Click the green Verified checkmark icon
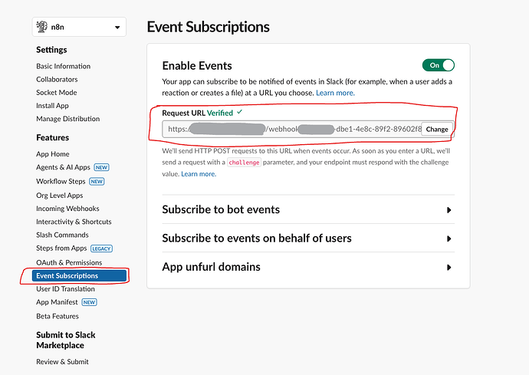 point(239,112)
